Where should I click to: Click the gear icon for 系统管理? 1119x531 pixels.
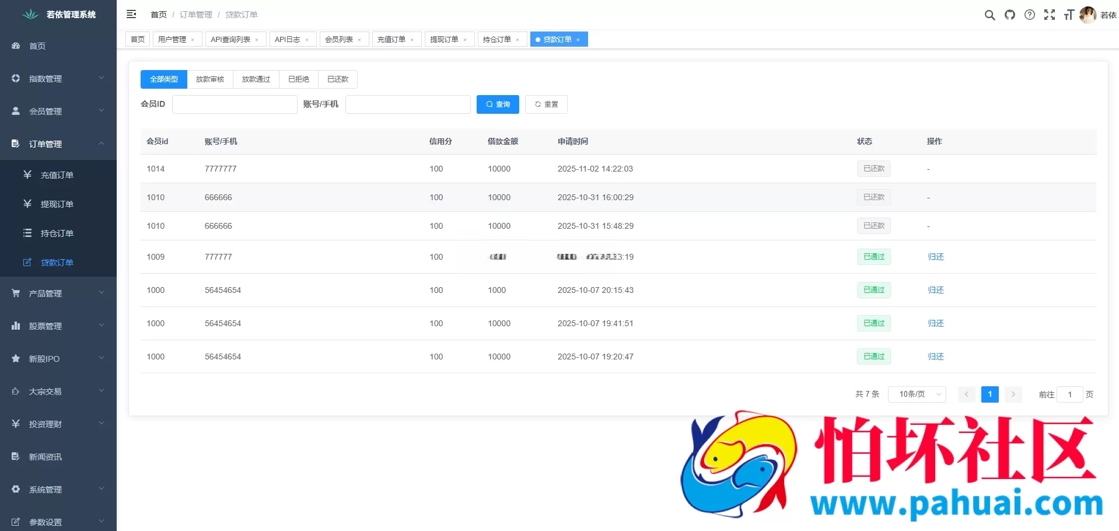coord(16,489)
